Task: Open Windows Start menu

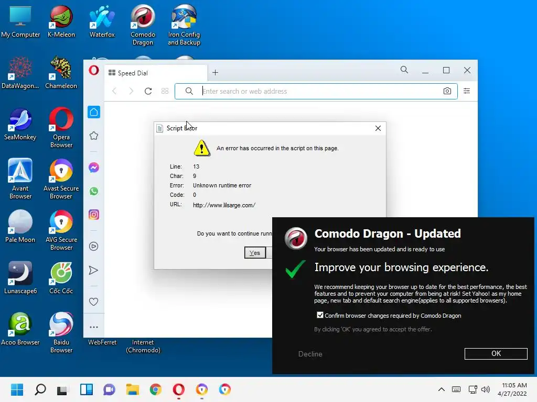Action: pos(17,389)
